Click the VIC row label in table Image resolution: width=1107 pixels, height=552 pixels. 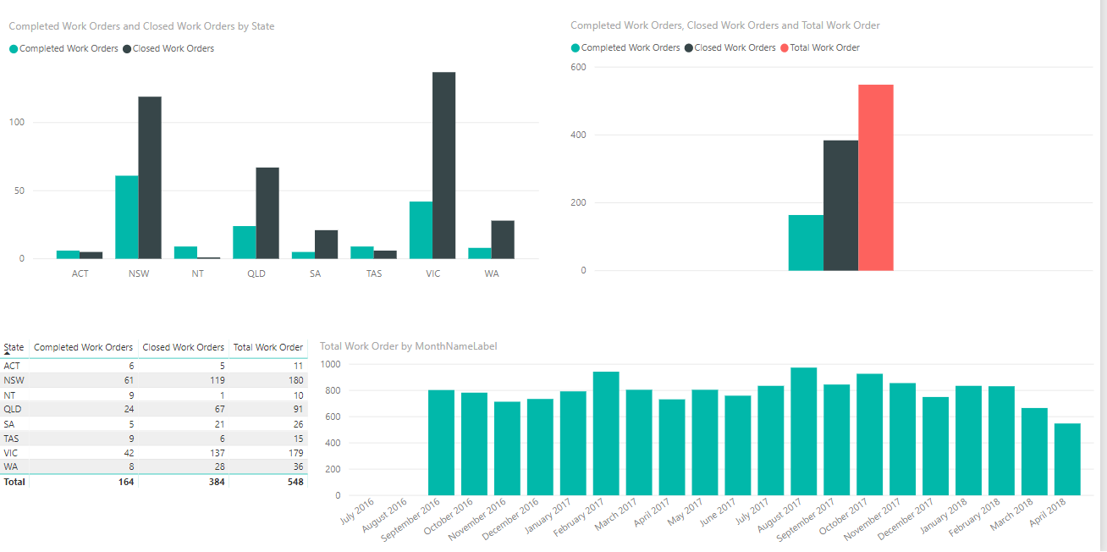[x=11, y=452]
